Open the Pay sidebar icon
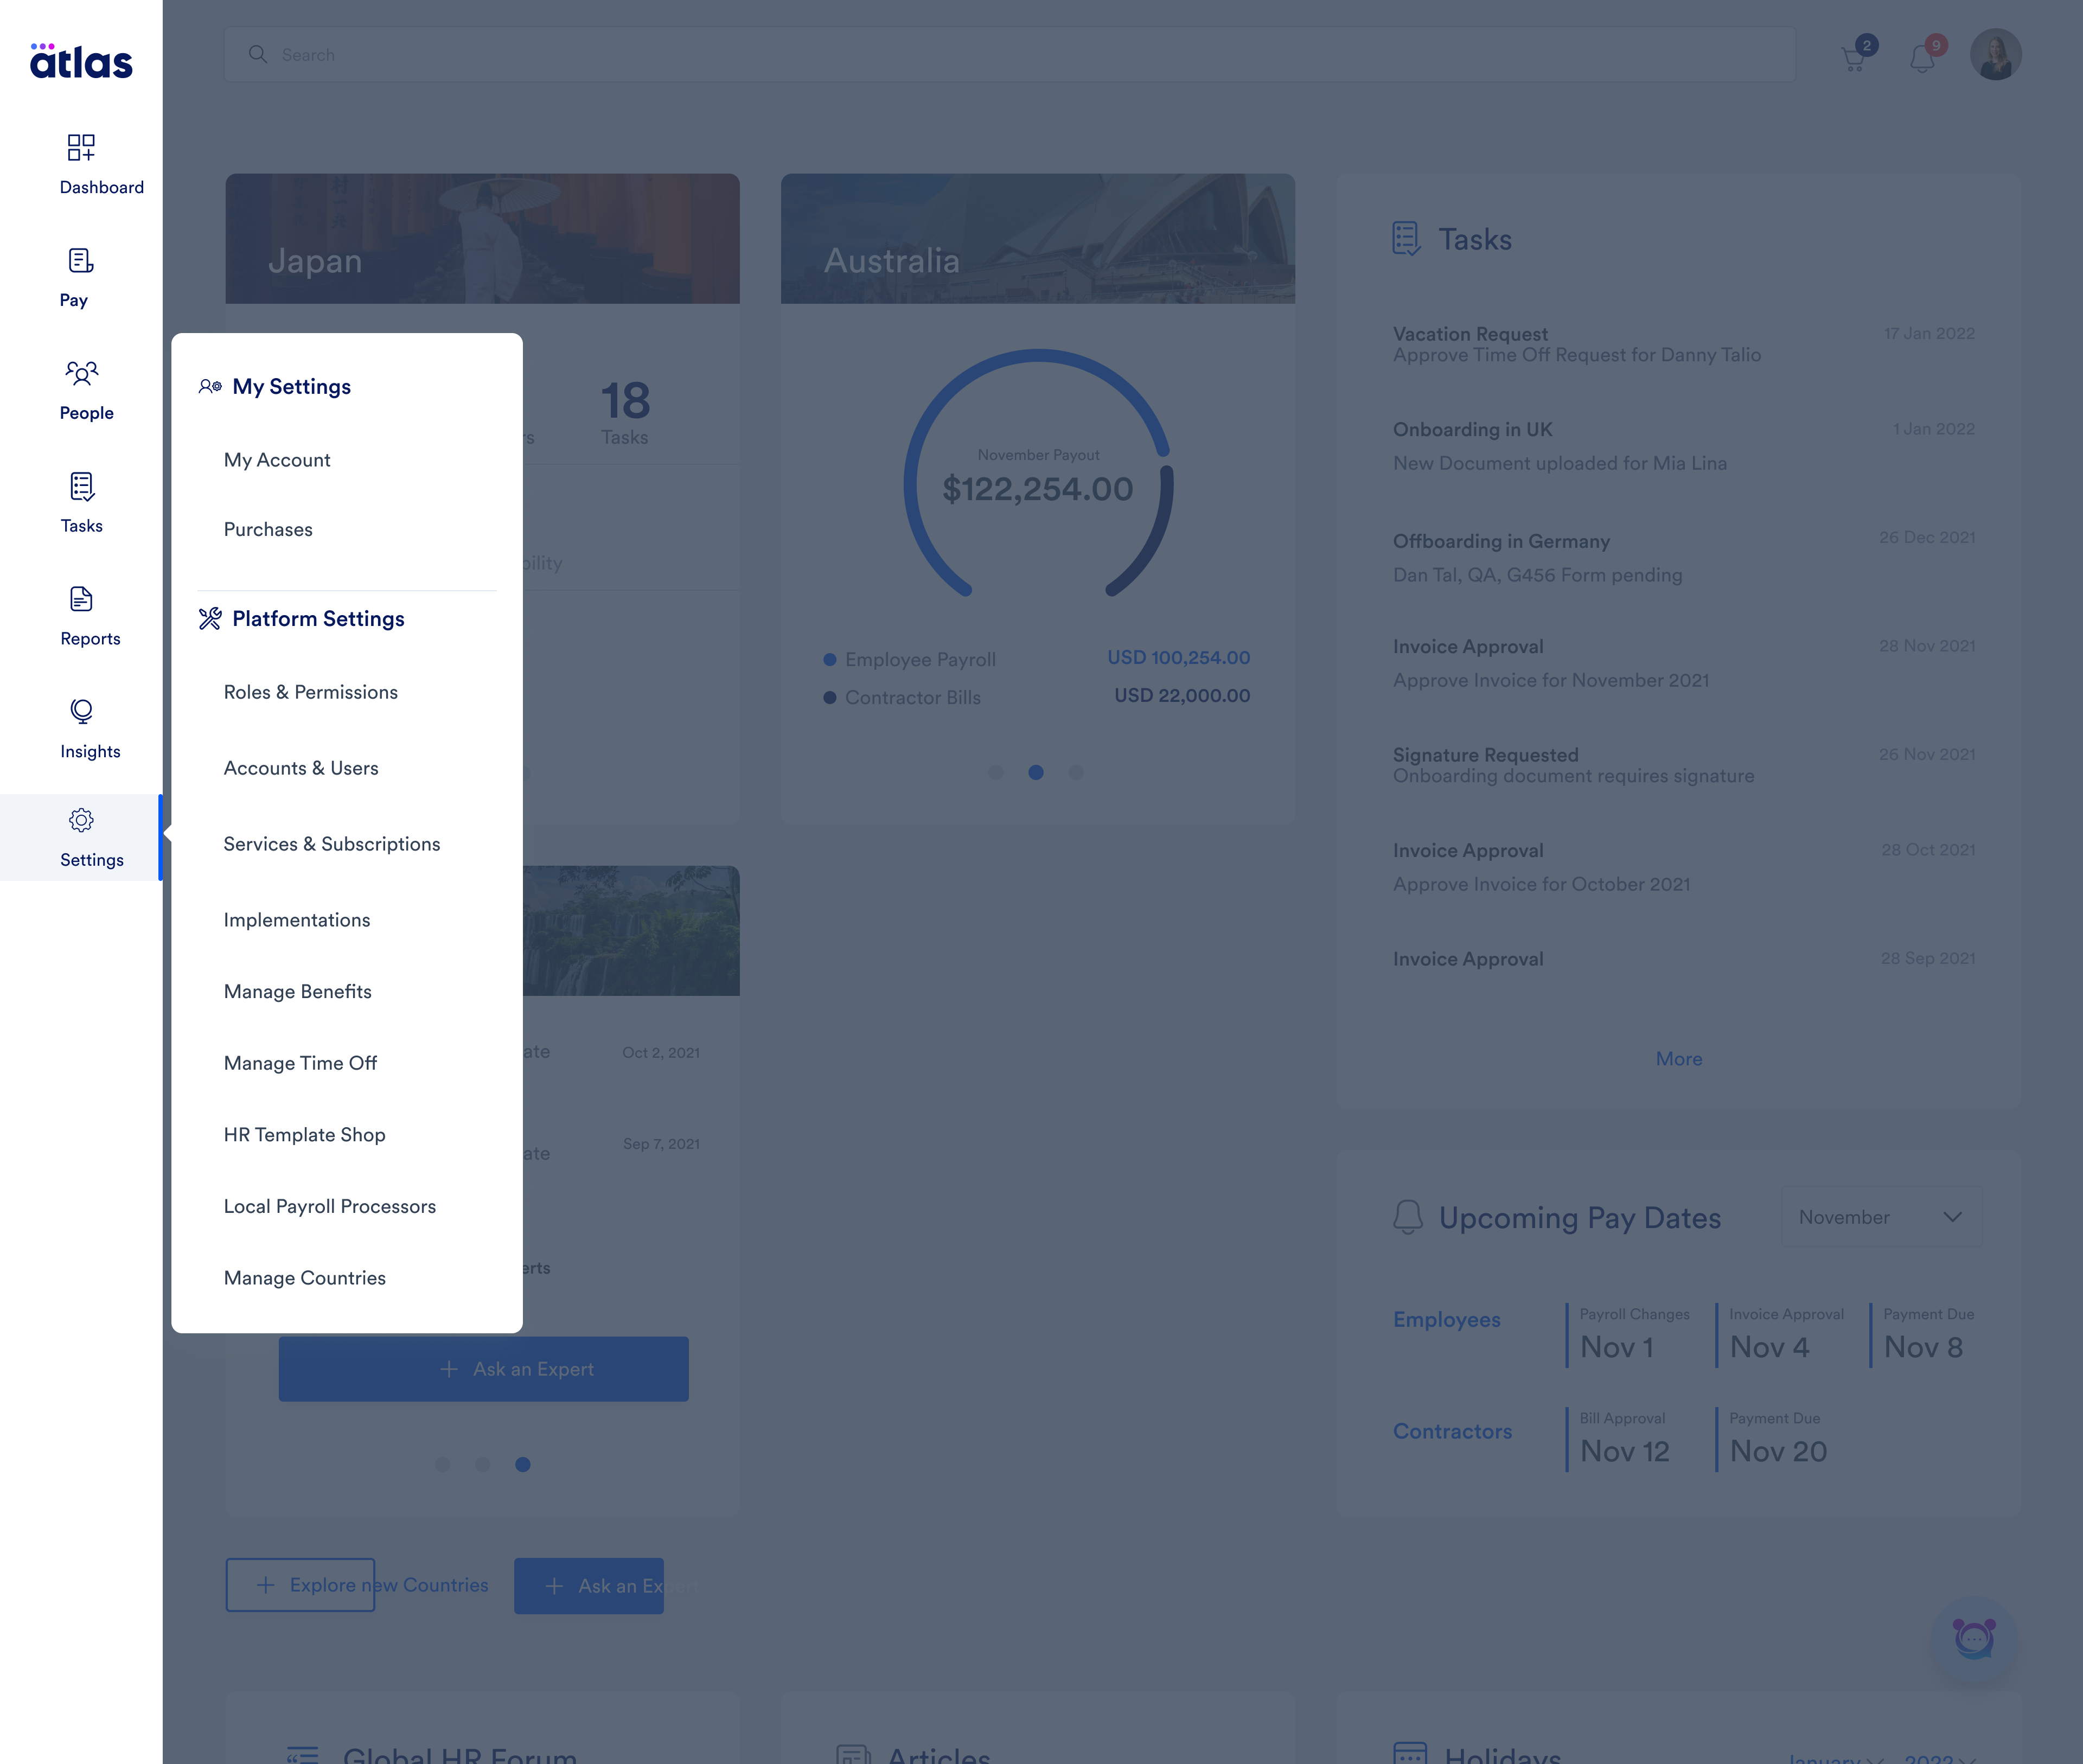This screenshot has height=1764, width=2083. point(81,261)
